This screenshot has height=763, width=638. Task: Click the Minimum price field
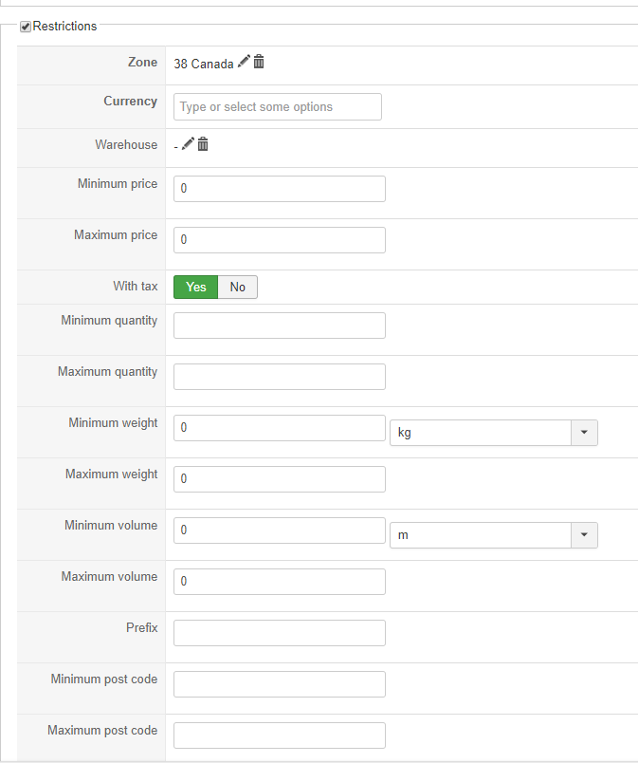click(280, 189)
